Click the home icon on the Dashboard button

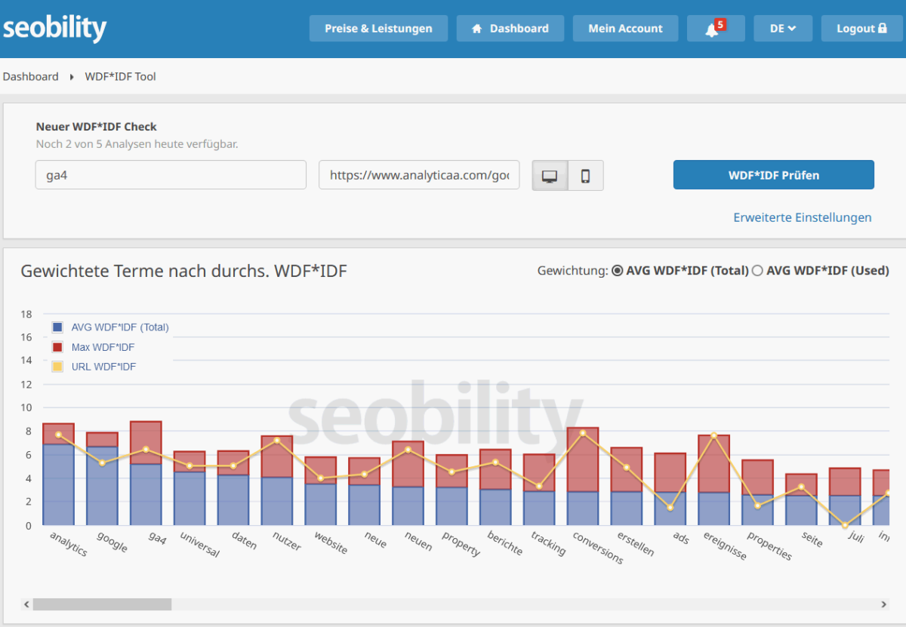pyautogui.click(x=476, y=28)
